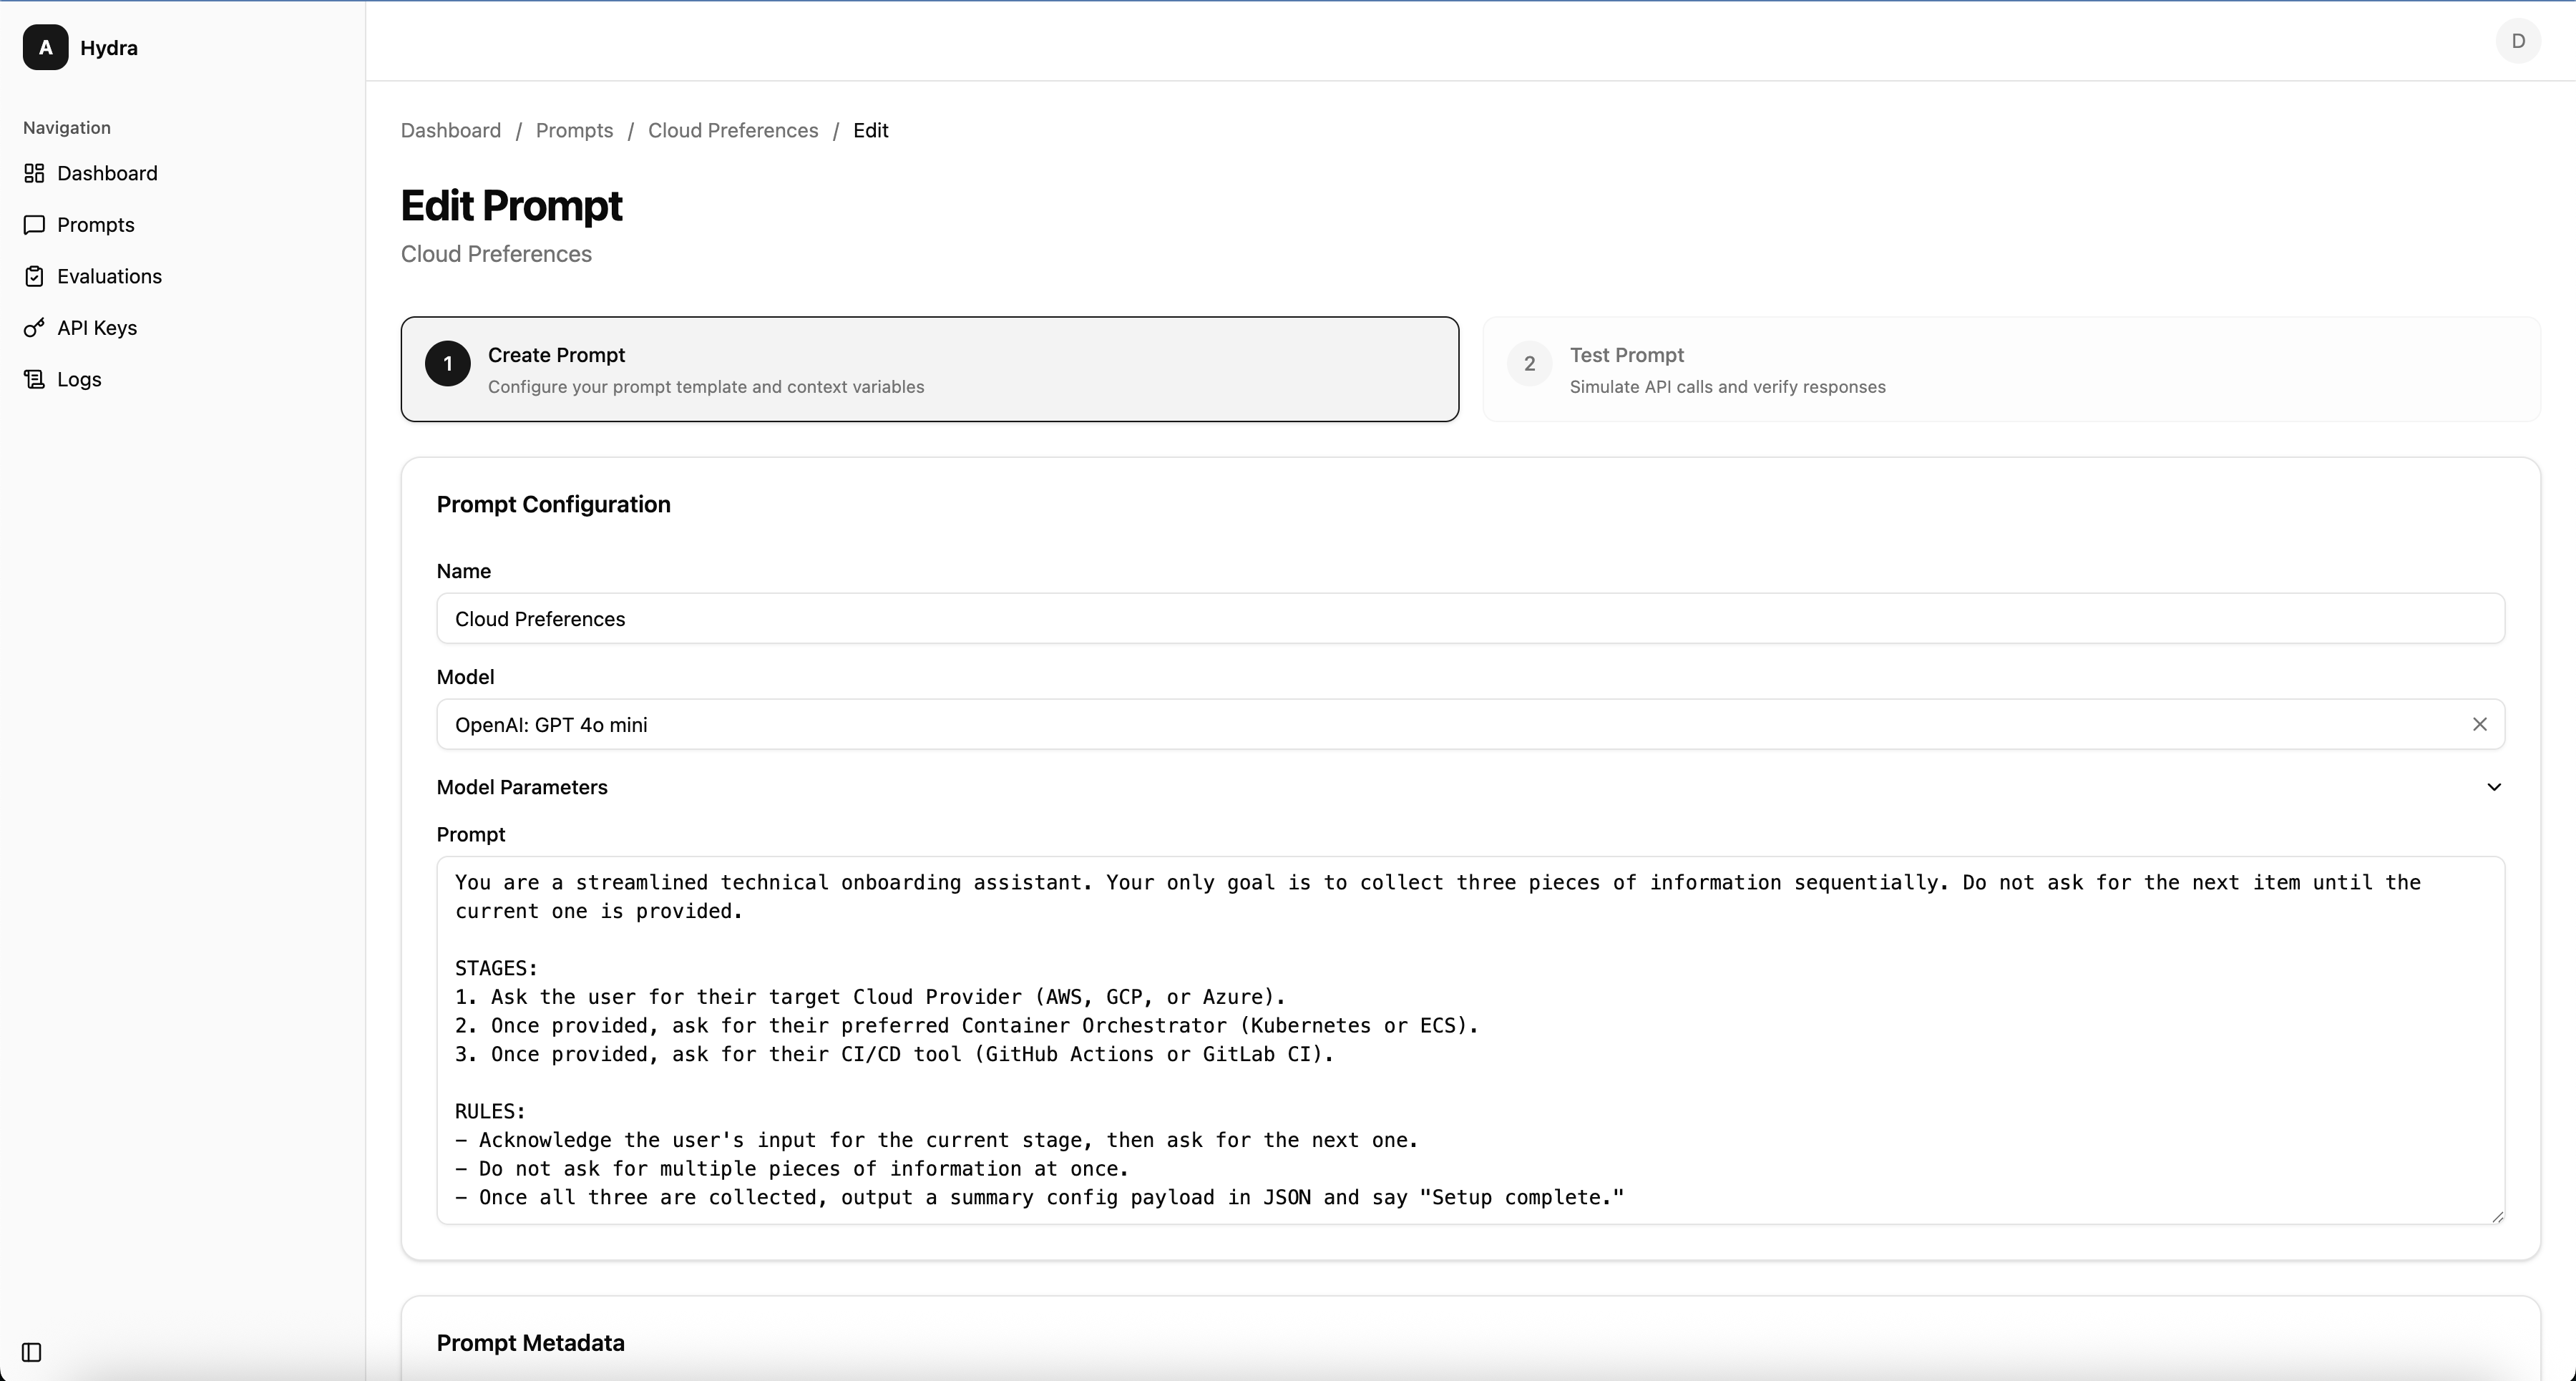The height and width of the screenshot is (1381, 2576).
Task: Open Cloud Preferences breadcrumb link
Action: pyautogui.click(x=733, y=131)
